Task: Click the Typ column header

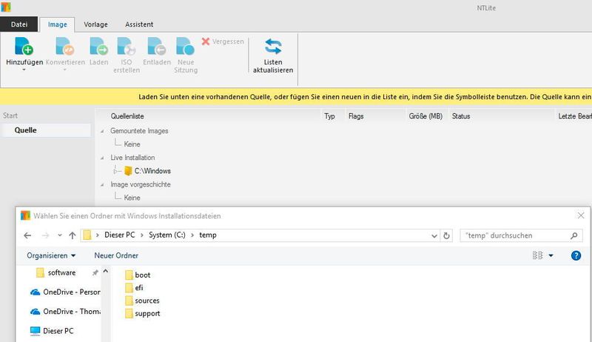Action: coord(329,116)
